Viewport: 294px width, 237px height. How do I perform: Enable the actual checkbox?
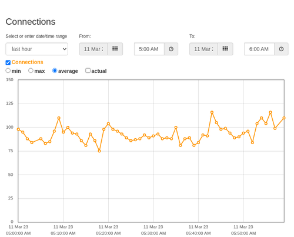click(x=88, y=71)
